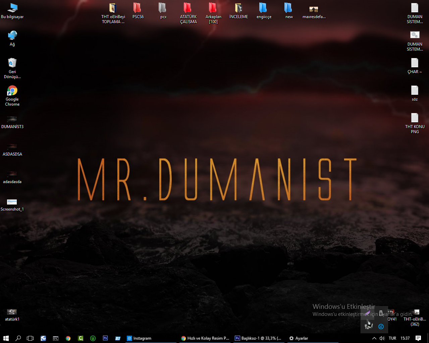Click the blue circular tray overflow icon
The height and width of the screenshot is (343, 429).
click(x=381, y=326)
